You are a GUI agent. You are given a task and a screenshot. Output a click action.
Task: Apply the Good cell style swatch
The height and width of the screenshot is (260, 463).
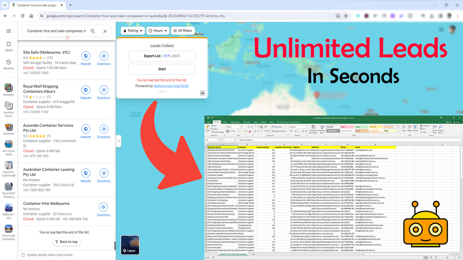(x=362, y=127)
